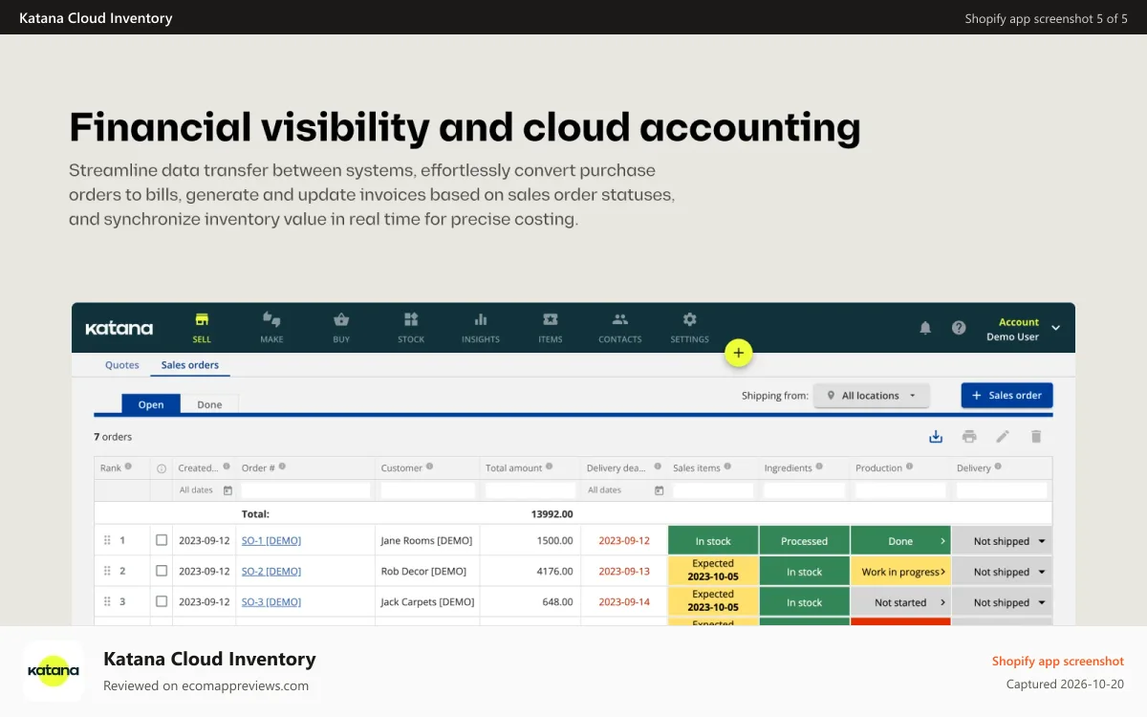1147x717 pixels.
Task: Click the drag handle of rank 3 row
Action: coord(107,601)
